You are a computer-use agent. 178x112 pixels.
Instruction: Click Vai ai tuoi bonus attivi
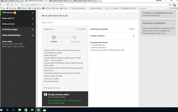click(57, 97)
